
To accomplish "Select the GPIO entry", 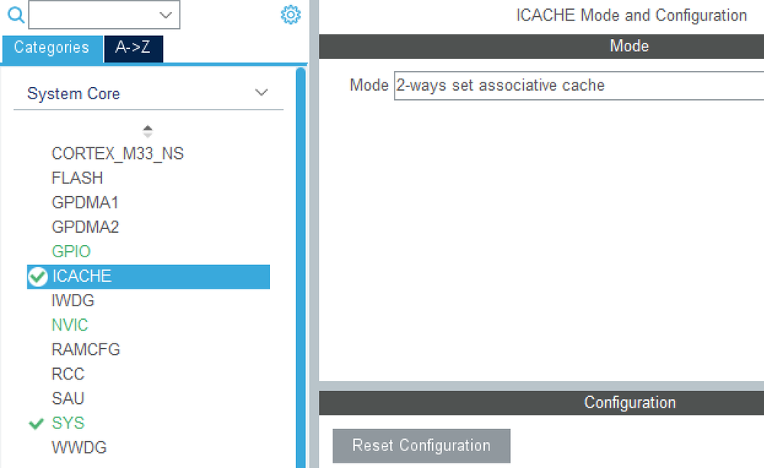I will tap(71, 251).
